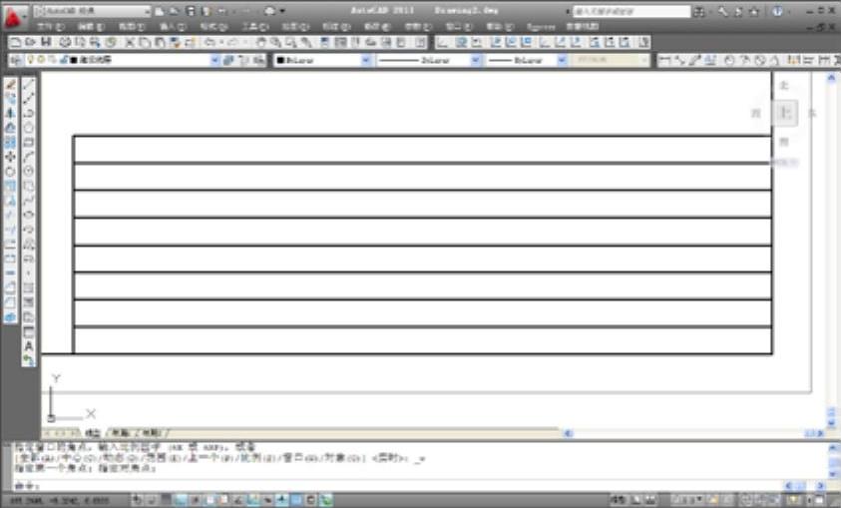
Task: Expand the ByLayer lineweight dropdown
Action: click(x=562, y=60)
